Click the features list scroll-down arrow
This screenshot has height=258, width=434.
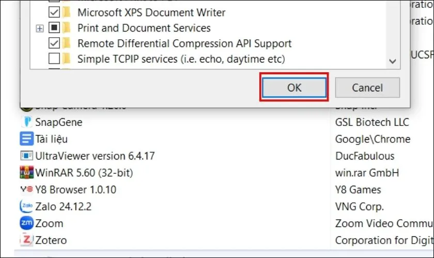392,61
